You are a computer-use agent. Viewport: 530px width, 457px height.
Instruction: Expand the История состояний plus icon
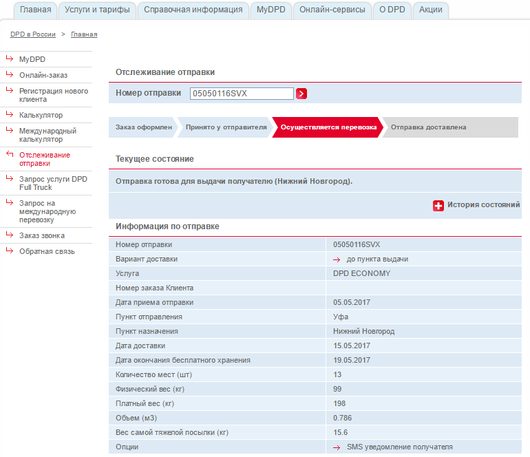[x=438, y=206]
